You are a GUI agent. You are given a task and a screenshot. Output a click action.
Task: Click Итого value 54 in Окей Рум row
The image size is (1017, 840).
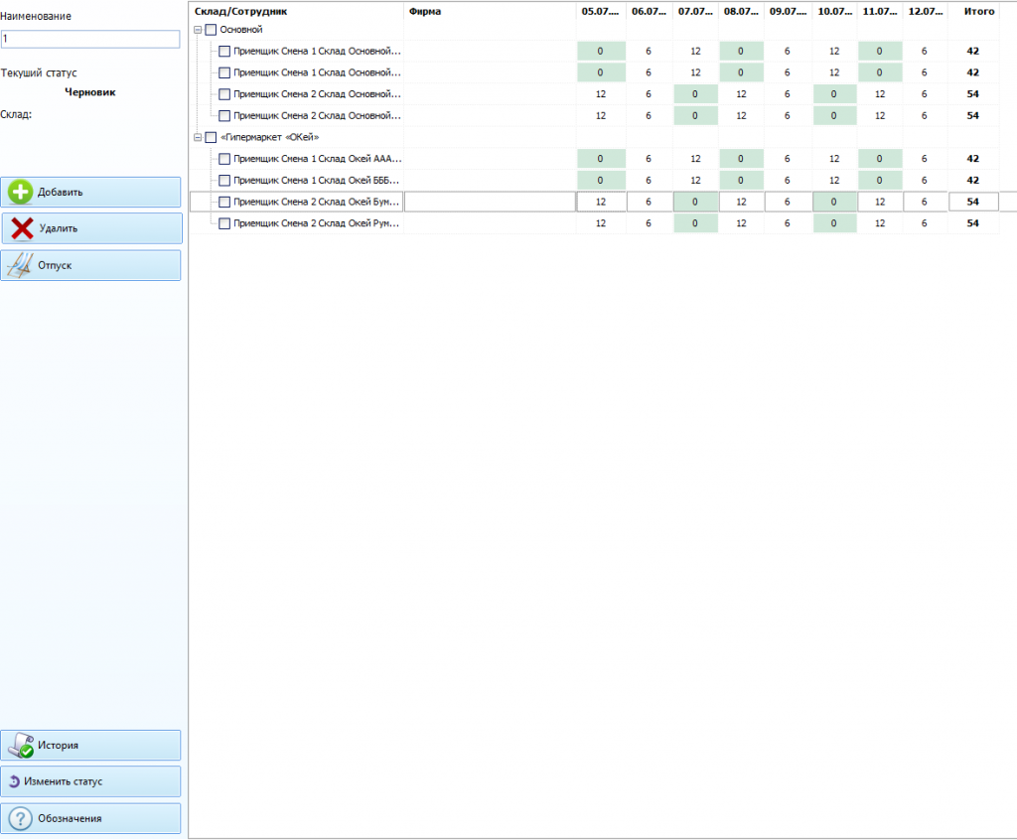[973, 223]
